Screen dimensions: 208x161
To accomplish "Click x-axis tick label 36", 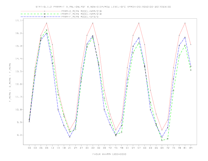I will 98,148.
